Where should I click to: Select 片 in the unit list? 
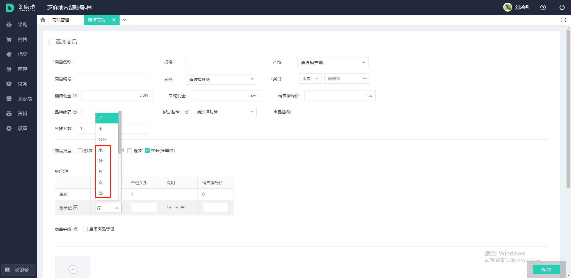pyautogui.click(x=107, y=171)
